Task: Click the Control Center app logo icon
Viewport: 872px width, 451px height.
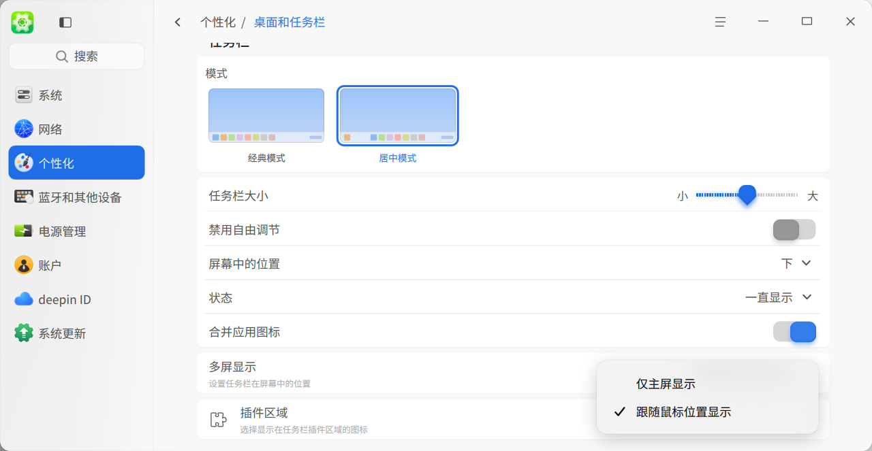Action: point(22,22)
